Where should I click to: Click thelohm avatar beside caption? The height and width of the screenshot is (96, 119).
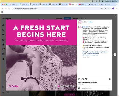pyautogui.click(x=80, y=28)
